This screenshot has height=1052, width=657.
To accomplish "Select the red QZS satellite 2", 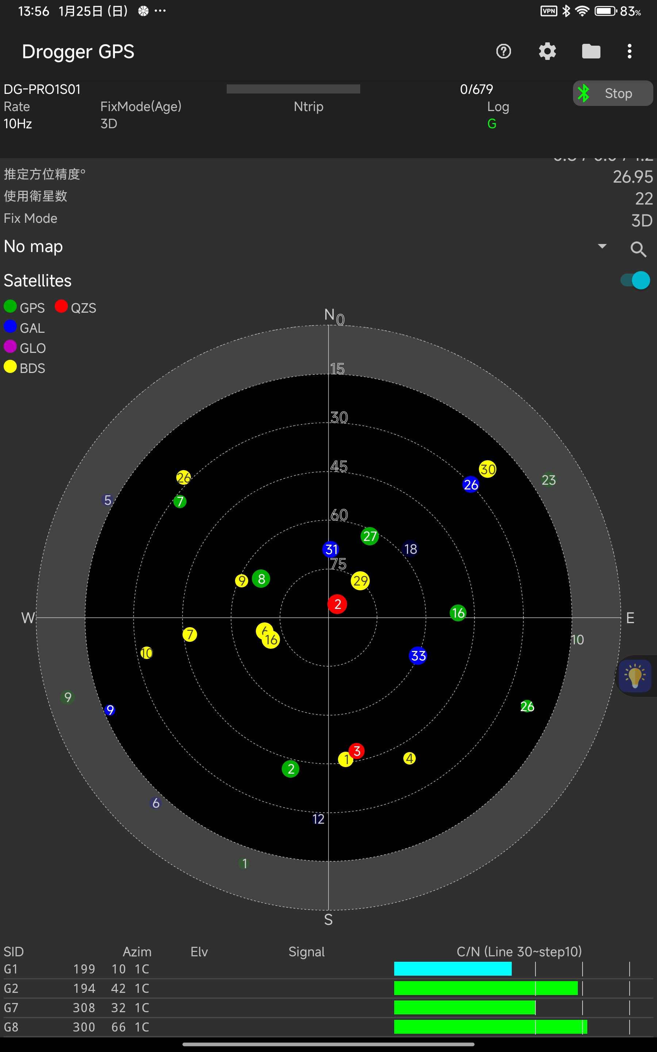I will pos(337,604).
